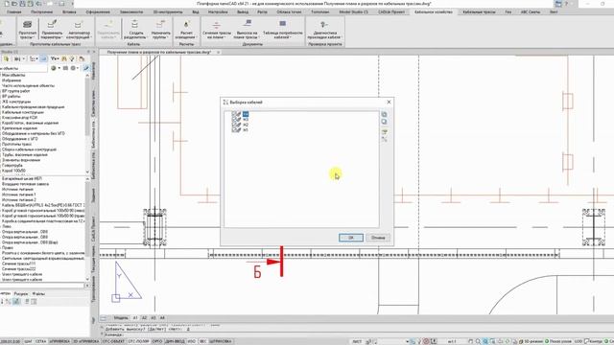The height and width of the screenshot is (345, 614).
Task: Close the Выборка кабелей dialog
Action: pos(389,103)
